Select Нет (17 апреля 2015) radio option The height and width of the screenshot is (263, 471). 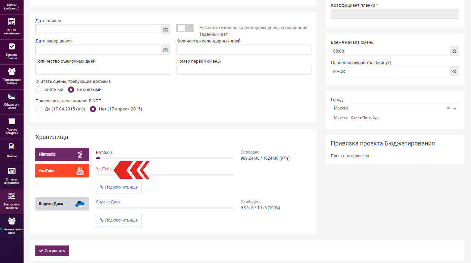tap(93, 109)
